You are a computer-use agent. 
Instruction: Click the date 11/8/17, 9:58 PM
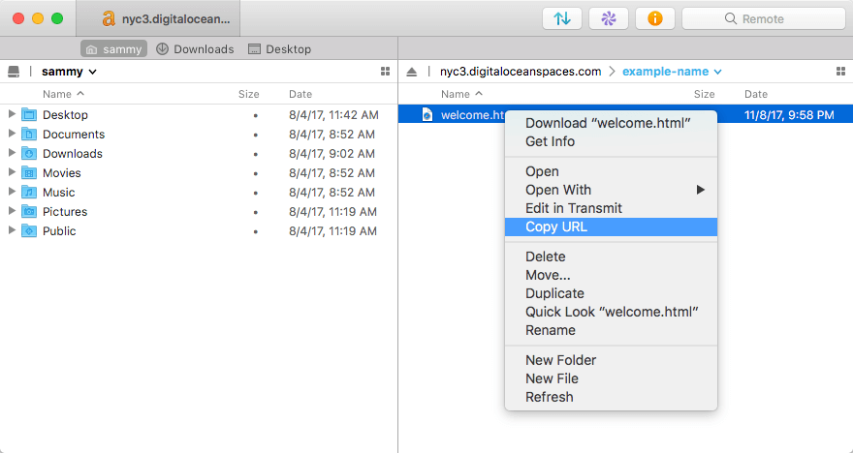(x=789, y=114)
